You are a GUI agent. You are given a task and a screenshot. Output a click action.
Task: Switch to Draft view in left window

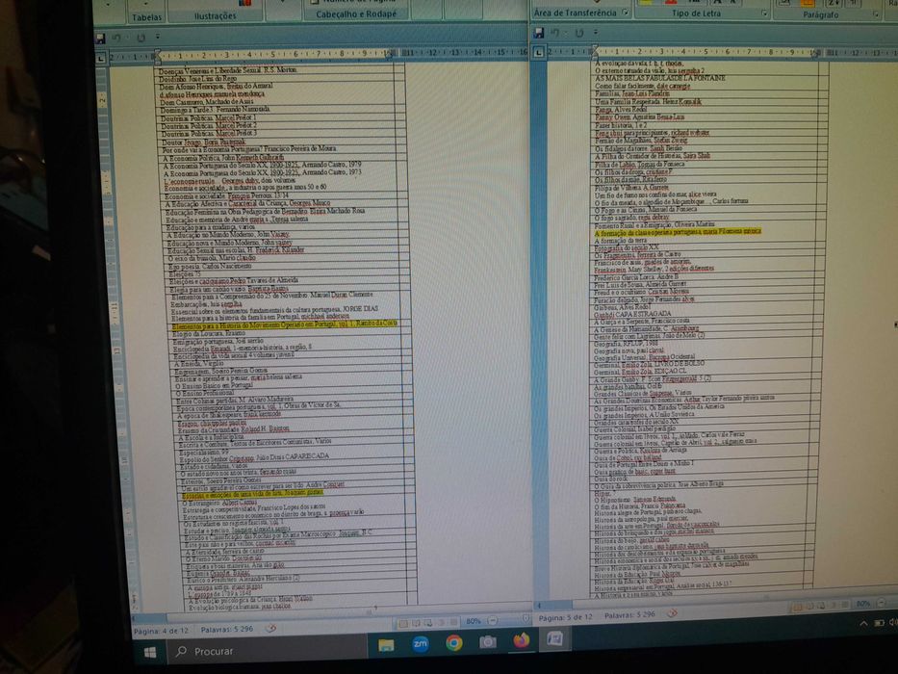pyautogui.click(x=454, y=622)
